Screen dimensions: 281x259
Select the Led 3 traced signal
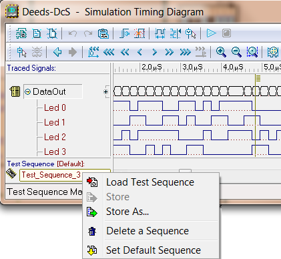55,152
